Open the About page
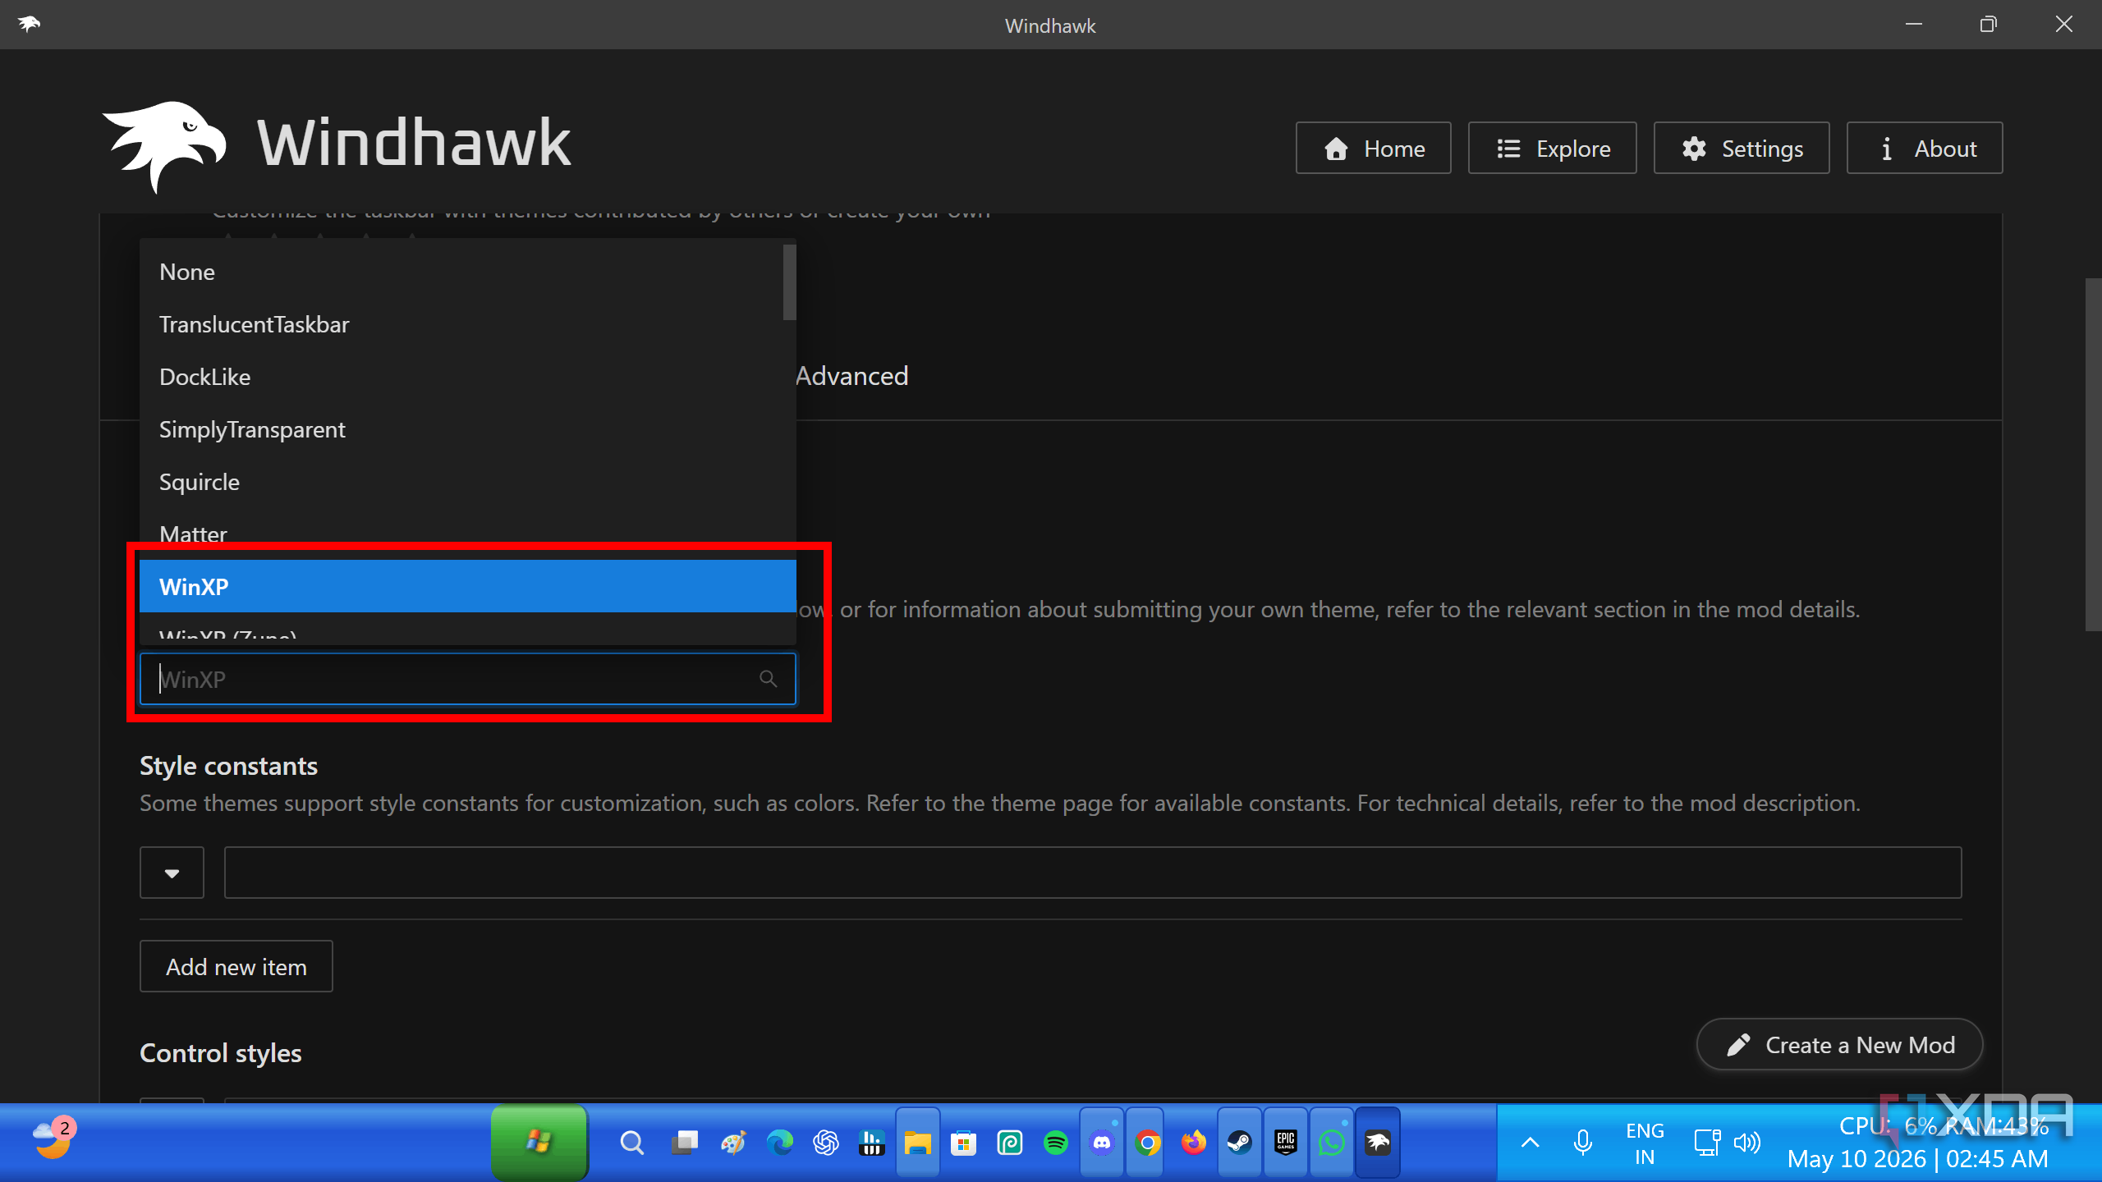The width and height of the screenshot is (2102, 1182). click(1925, 149)
